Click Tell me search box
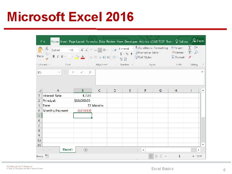 tap(182, 42)
